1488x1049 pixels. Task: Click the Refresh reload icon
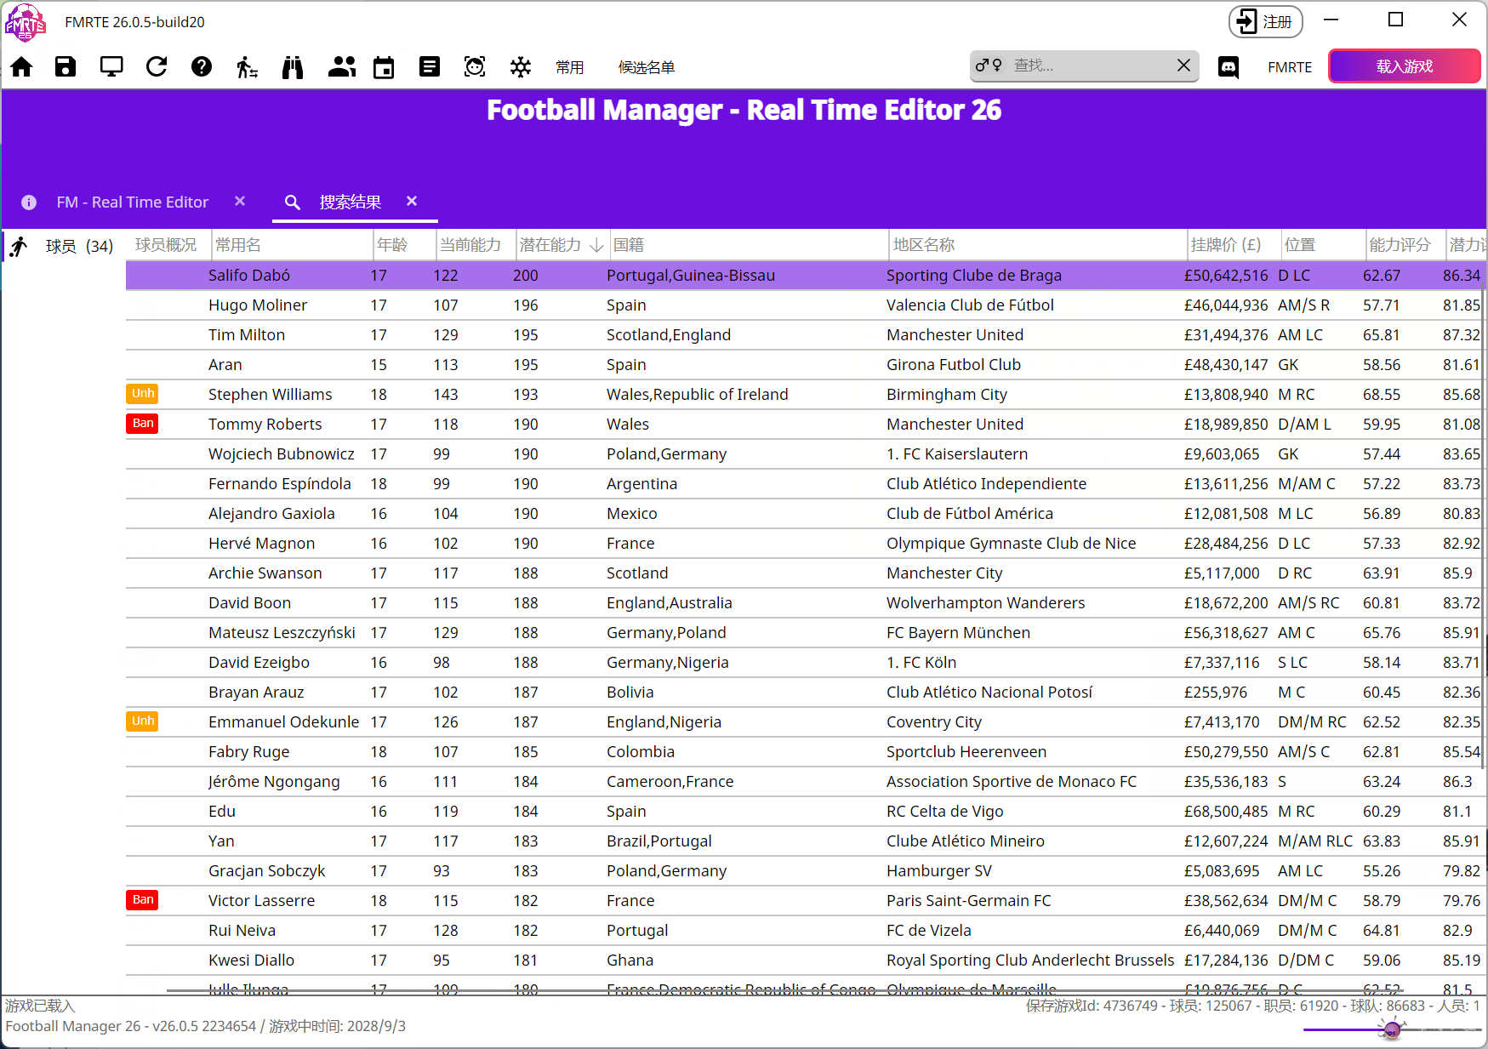tap(157, 67)
